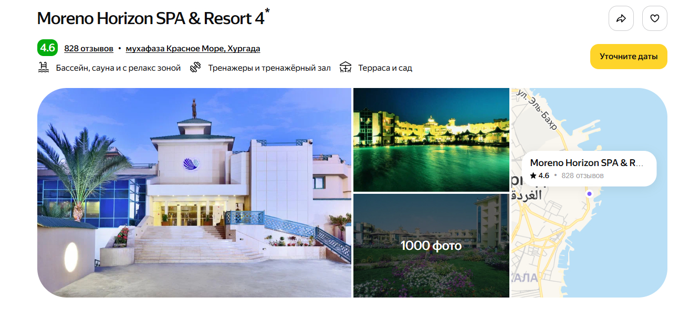Click the terrace and garden gazebo icon
The width and height of the screenshot is (690, 319).
(346, 68)
